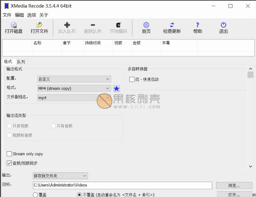Open the 关于 menu

44,15
